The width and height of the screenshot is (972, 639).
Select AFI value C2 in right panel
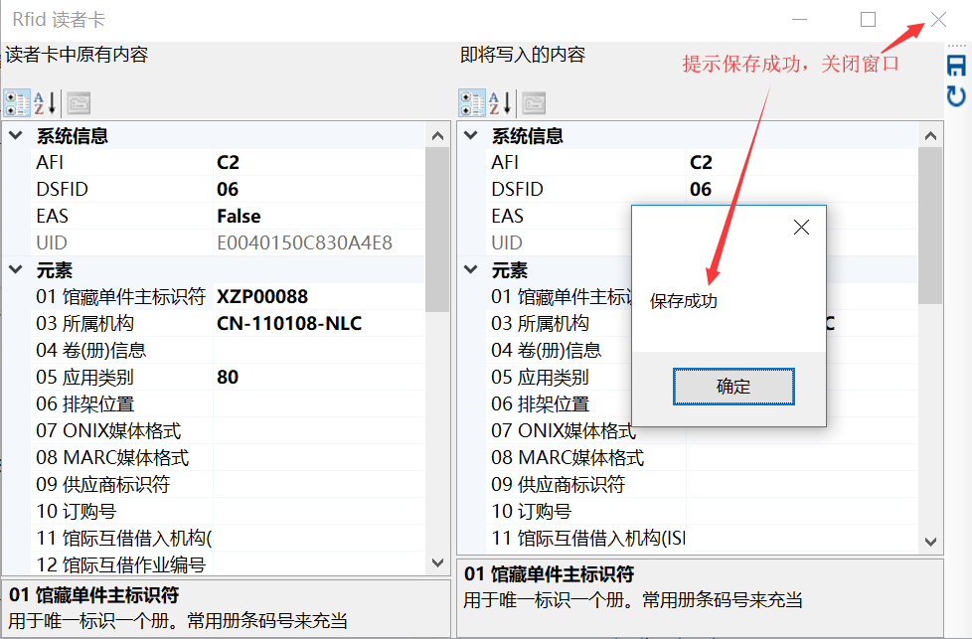701,162
